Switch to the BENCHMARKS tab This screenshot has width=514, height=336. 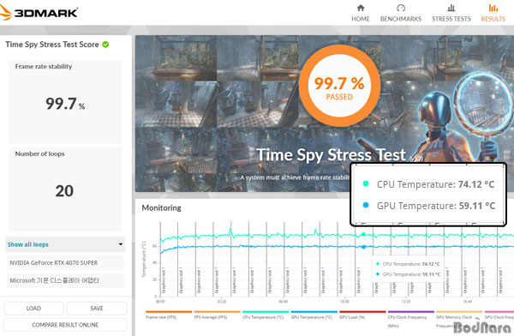click(401, 19)
